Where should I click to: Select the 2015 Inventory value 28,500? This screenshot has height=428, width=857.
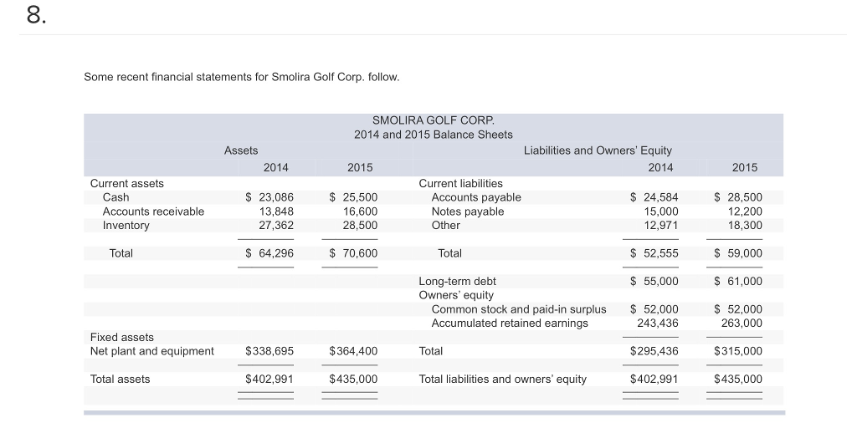360,225
